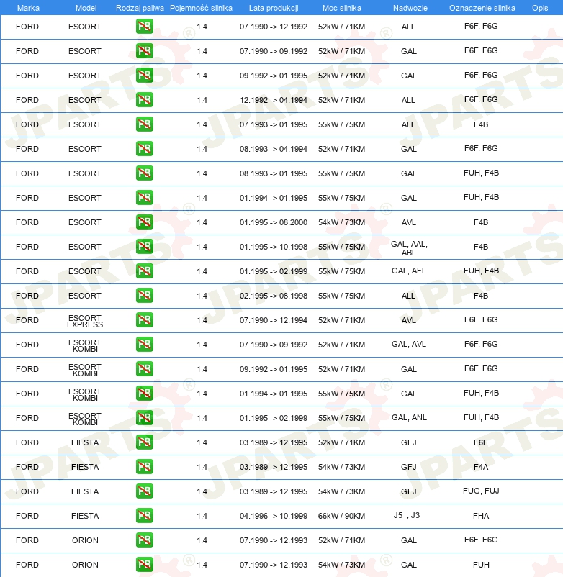563x577 pixels.
Task: Click the Opis column header
Action: tap(540, 8)
